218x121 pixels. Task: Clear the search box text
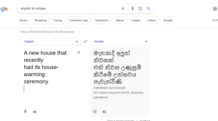click(x=123, y=9)
